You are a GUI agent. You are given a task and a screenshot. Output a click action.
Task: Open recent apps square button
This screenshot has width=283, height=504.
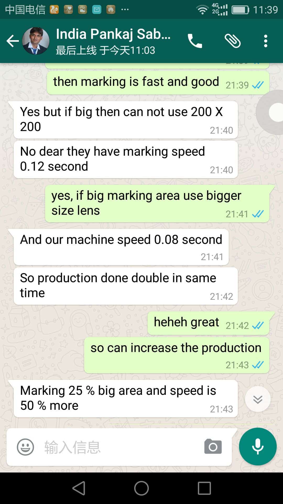[x=204, y=488]
